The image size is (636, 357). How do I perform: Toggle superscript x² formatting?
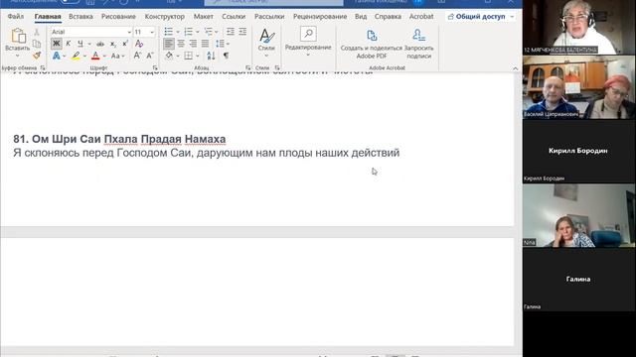coord(125,44)
